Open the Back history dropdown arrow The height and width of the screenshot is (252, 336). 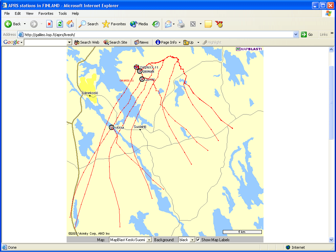click(25, 24)
